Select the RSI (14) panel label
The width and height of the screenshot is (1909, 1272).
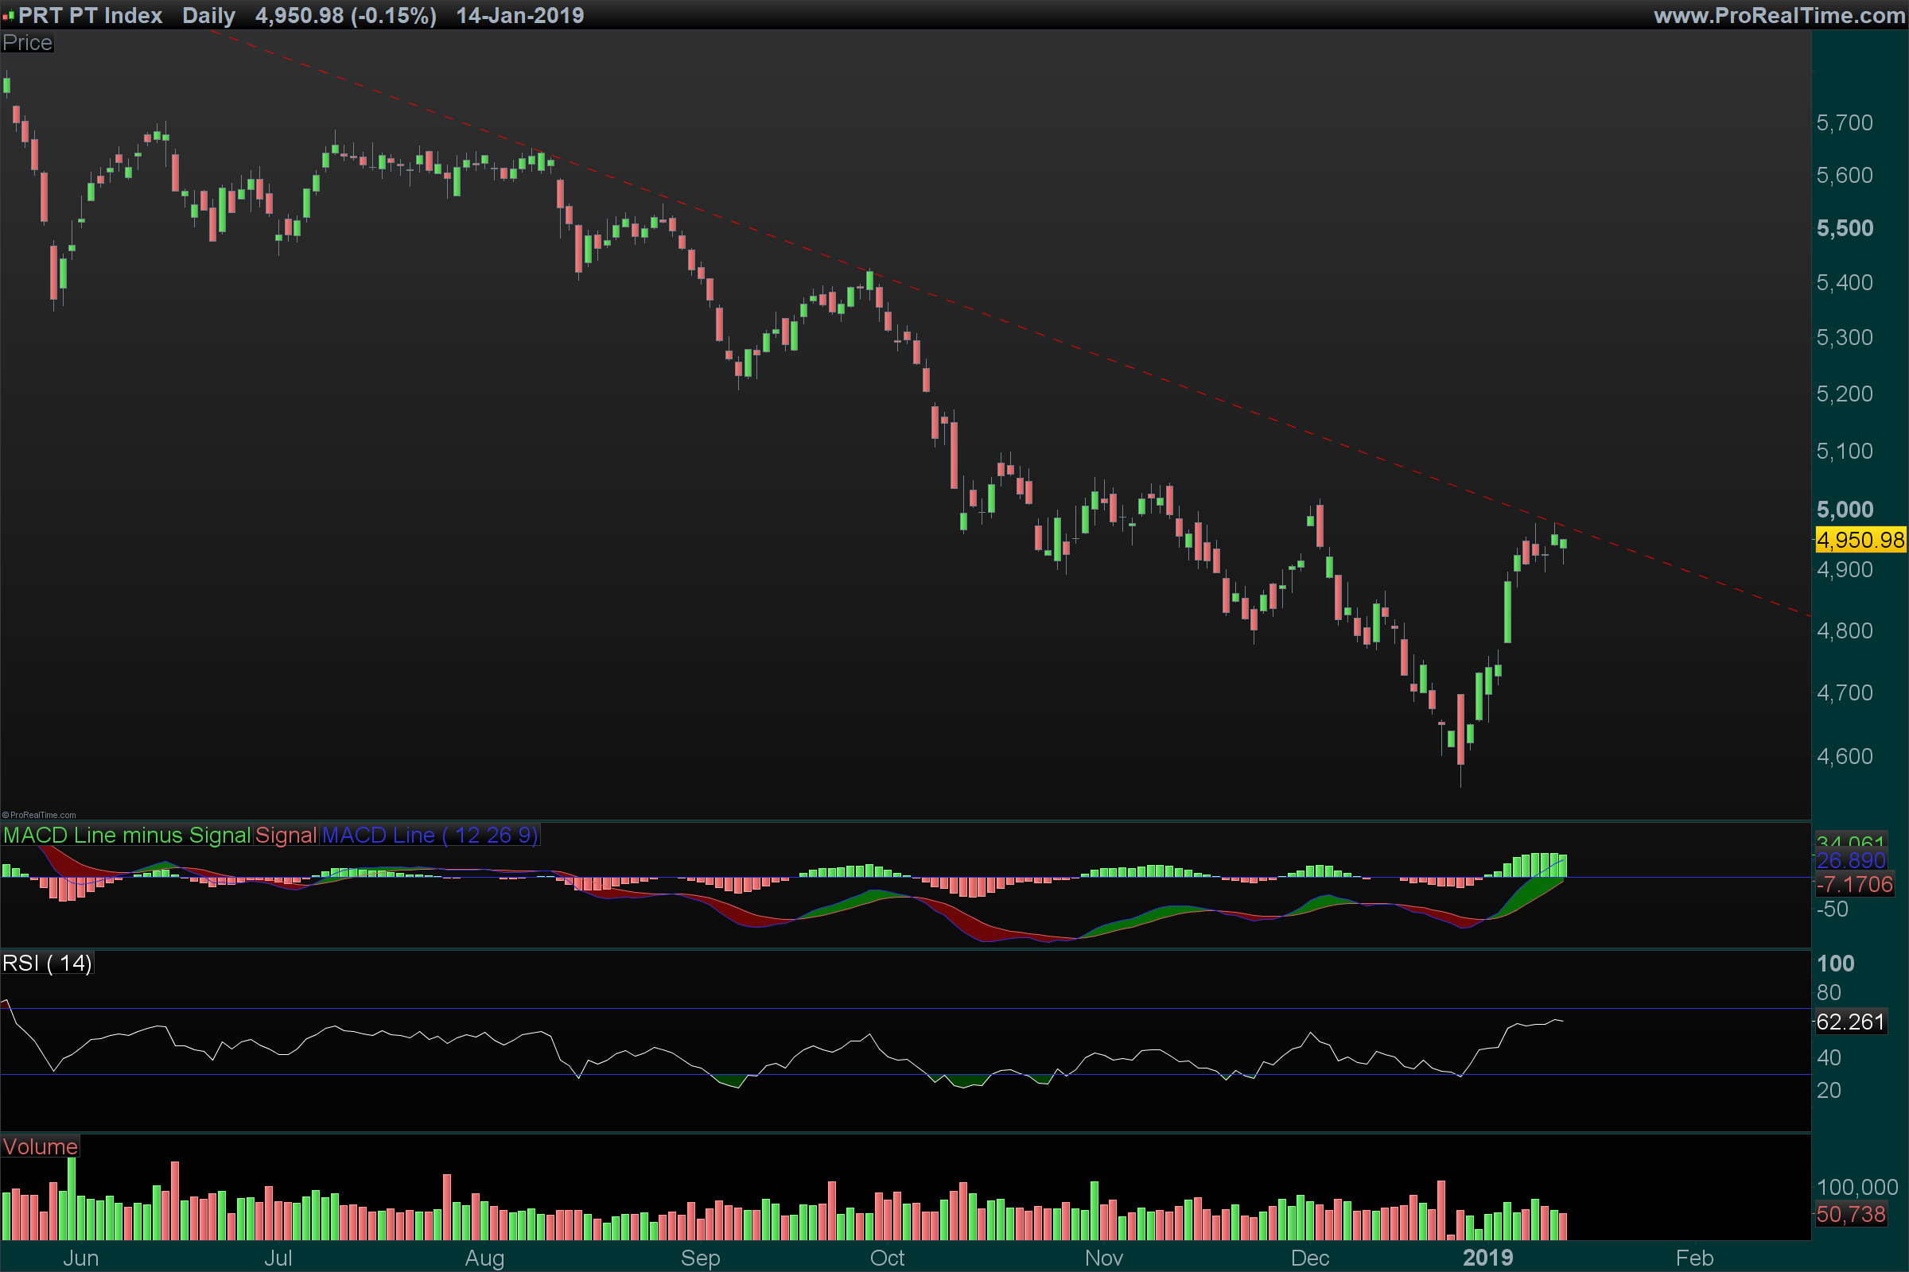(47, 963)
